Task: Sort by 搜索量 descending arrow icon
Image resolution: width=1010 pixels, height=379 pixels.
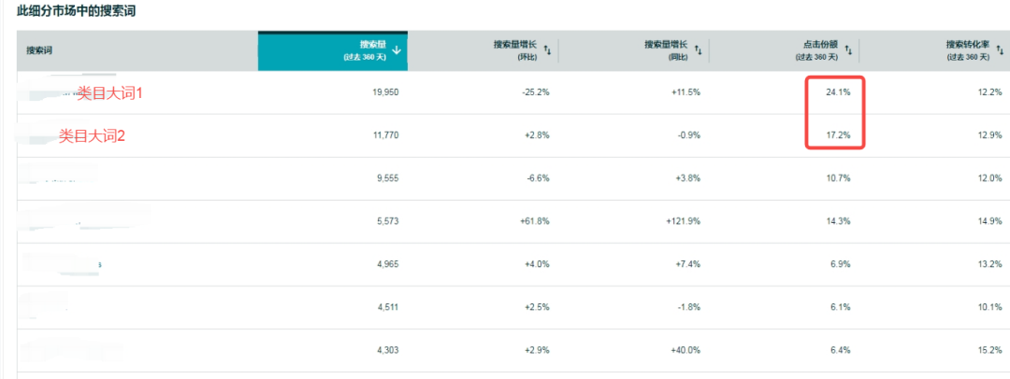Action: (x=397, y=50)
